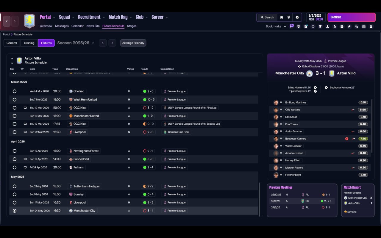Click the Aston Villa club badge in header
The height and width of the screenshot is (238, 381).
point(29,21)
